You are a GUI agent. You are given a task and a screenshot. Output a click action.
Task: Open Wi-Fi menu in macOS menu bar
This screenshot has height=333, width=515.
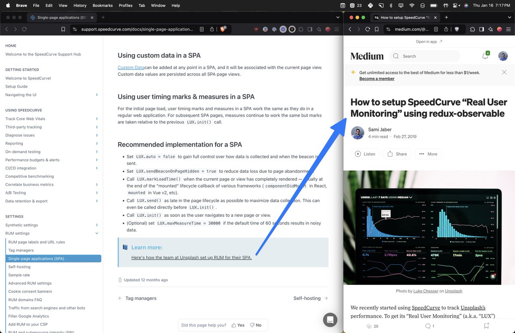pyautogui.click(x=412, y=6)
